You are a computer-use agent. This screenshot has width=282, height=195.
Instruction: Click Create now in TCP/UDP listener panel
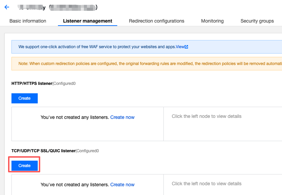(122, 185)
